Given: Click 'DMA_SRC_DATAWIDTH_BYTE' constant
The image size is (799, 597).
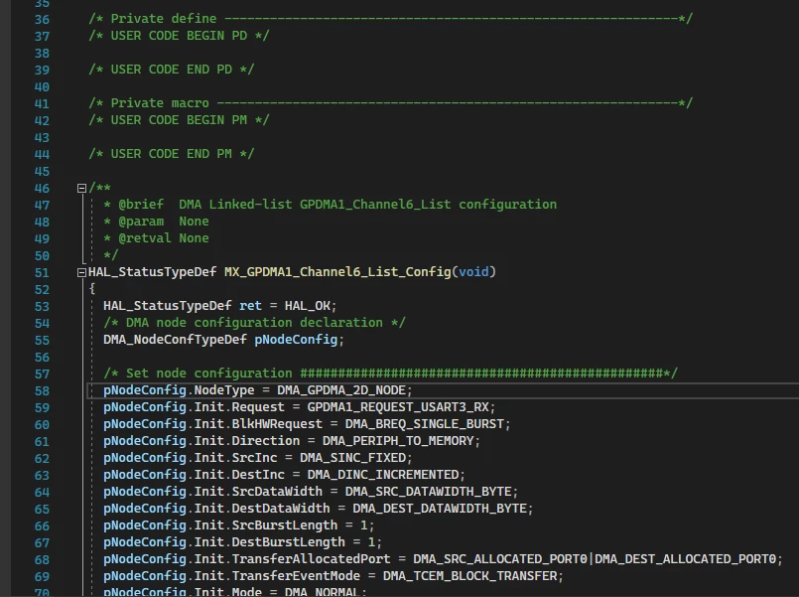Looking at the screenshot, I should point(428,491).
